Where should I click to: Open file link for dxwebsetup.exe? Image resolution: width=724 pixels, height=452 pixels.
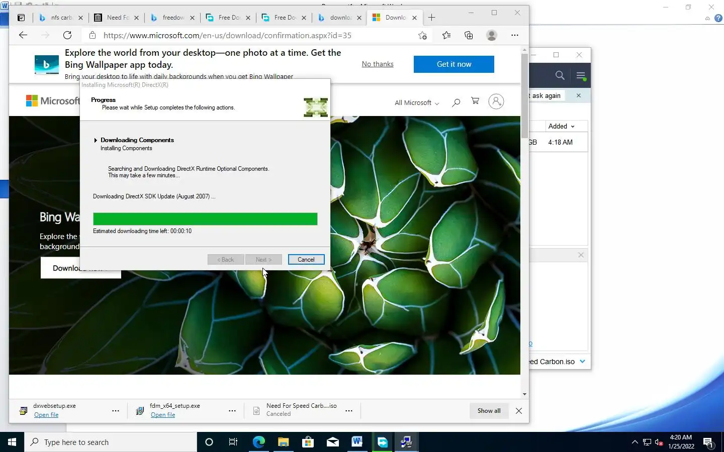[x=46, y=415]
